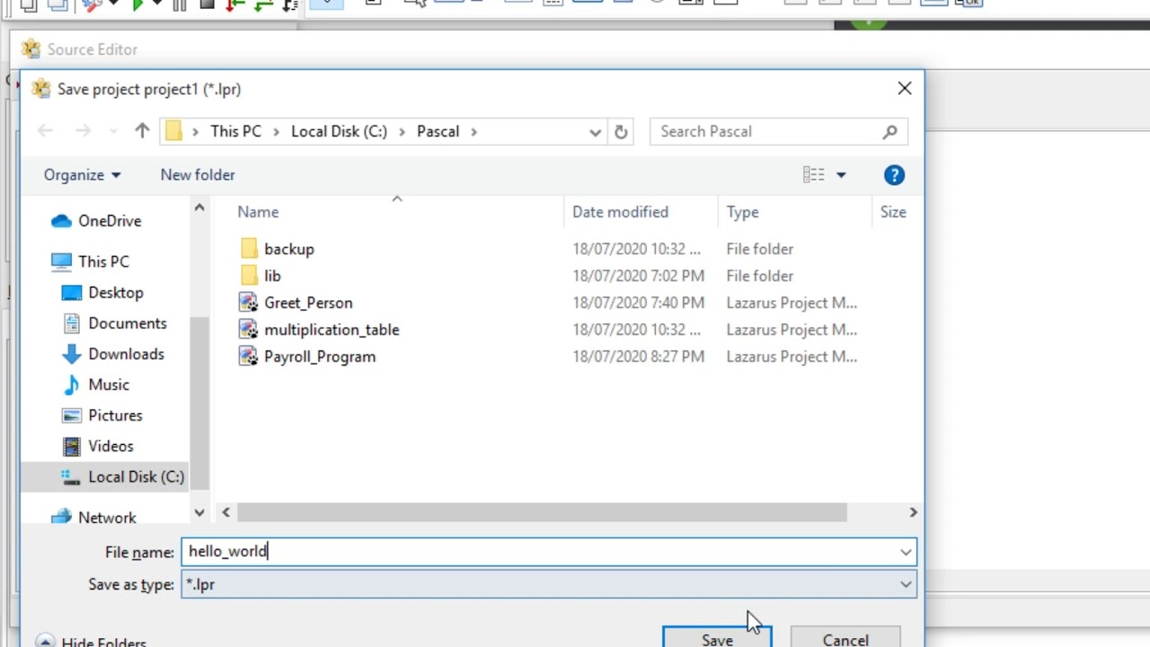
Task: Change the view layout icon
Action: click(813, 175)
